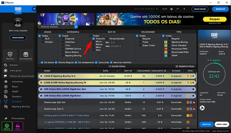The image size is (231, 133).
Task: Click Iniciar Sessão button in top bar
Action: click(200, 9)
